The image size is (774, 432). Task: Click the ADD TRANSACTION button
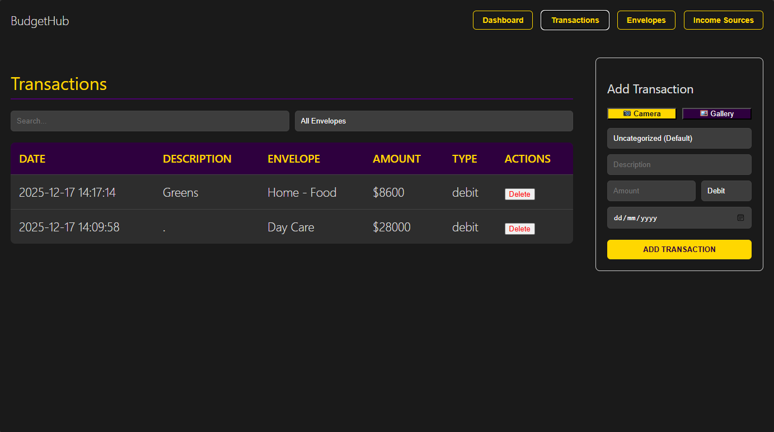coord(679,249)
